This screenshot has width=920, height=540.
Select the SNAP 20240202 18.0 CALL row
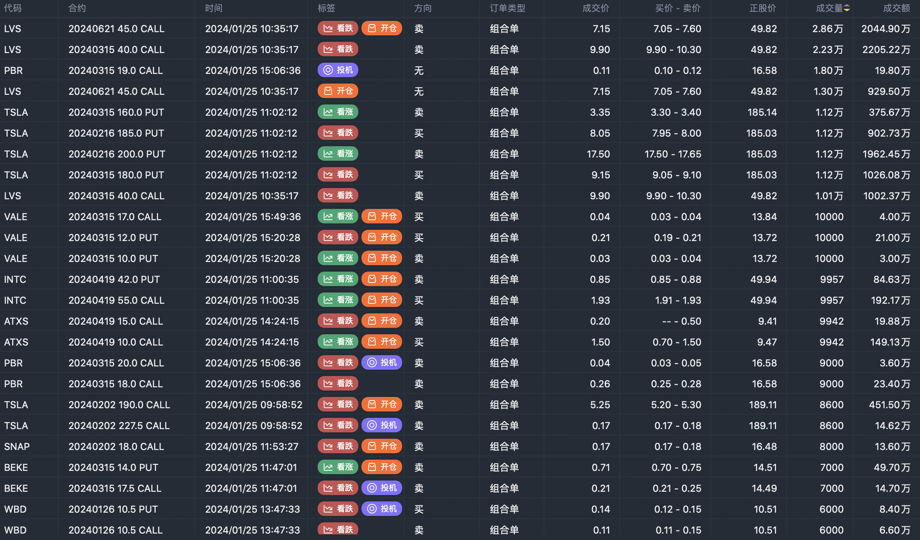pos(116,446)
